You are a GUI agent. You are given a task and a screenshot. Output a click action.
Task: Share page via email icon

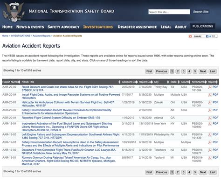point(214,36)
